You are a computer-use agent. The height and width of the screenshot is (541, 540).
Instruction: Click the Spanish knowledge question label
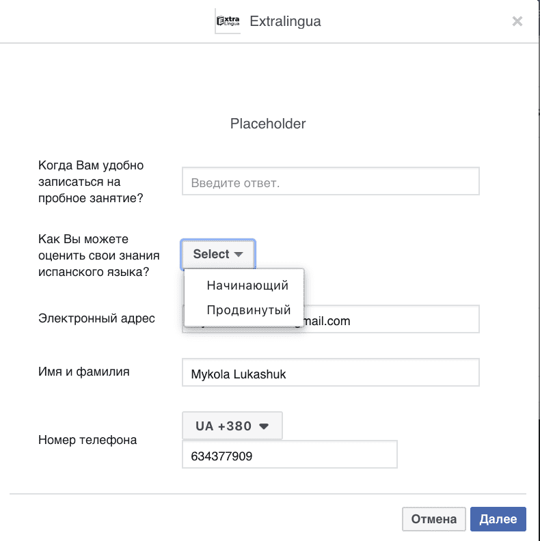point(99,255)
